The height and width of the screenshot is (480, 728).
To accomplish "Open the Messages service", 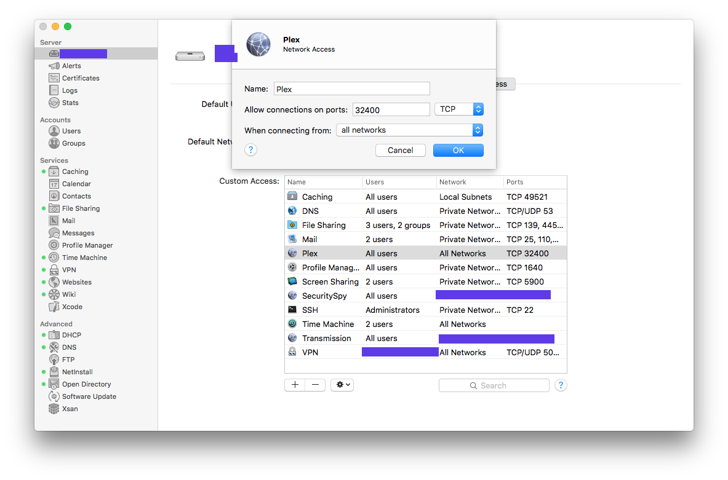I will point(78,233).
